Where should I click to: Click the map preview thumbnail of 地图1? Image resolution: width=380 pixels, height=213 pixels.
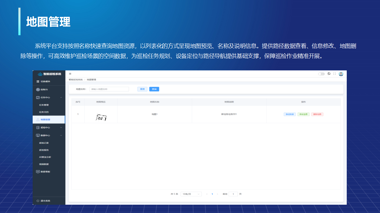coord(101,117)
